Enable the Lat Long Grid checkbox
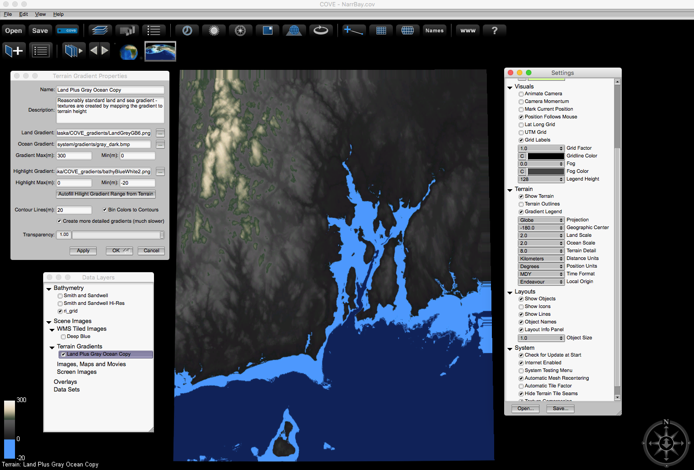 pyautogui.click(x=521, y=125)
